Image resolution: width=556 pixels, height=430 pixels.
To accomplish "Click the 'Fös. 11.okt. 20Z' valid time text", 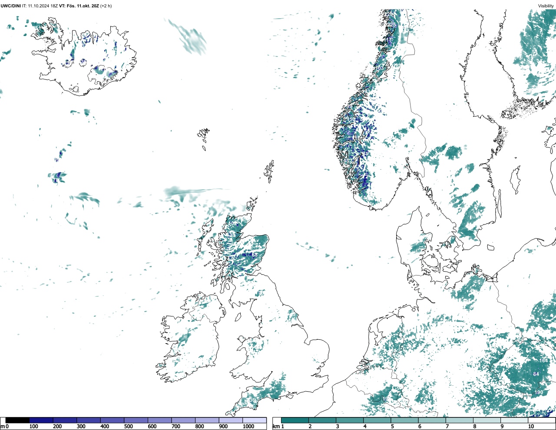I will (x=83, y=6).
